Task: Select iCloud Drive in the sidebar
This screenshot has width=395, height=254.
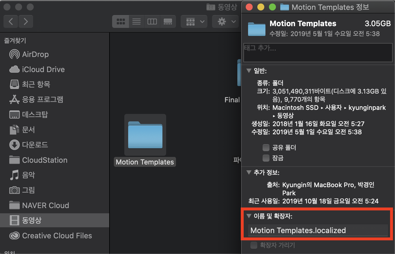Action: (55, 69)
